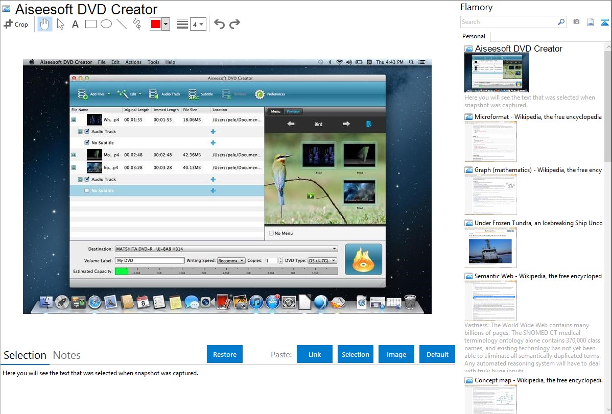Activate the hand pan tool
The height and width of the screenshot is (414, 612).
coord(44,24)
